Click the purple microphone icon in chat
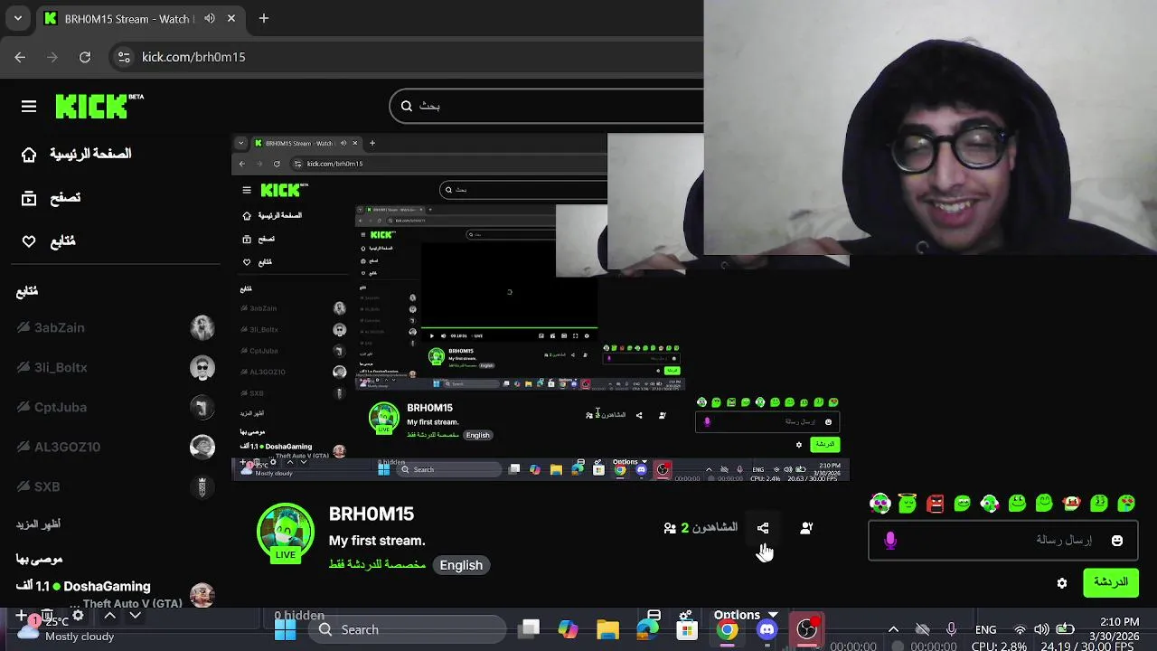The image size is (1157, 651). coord(890,541)
